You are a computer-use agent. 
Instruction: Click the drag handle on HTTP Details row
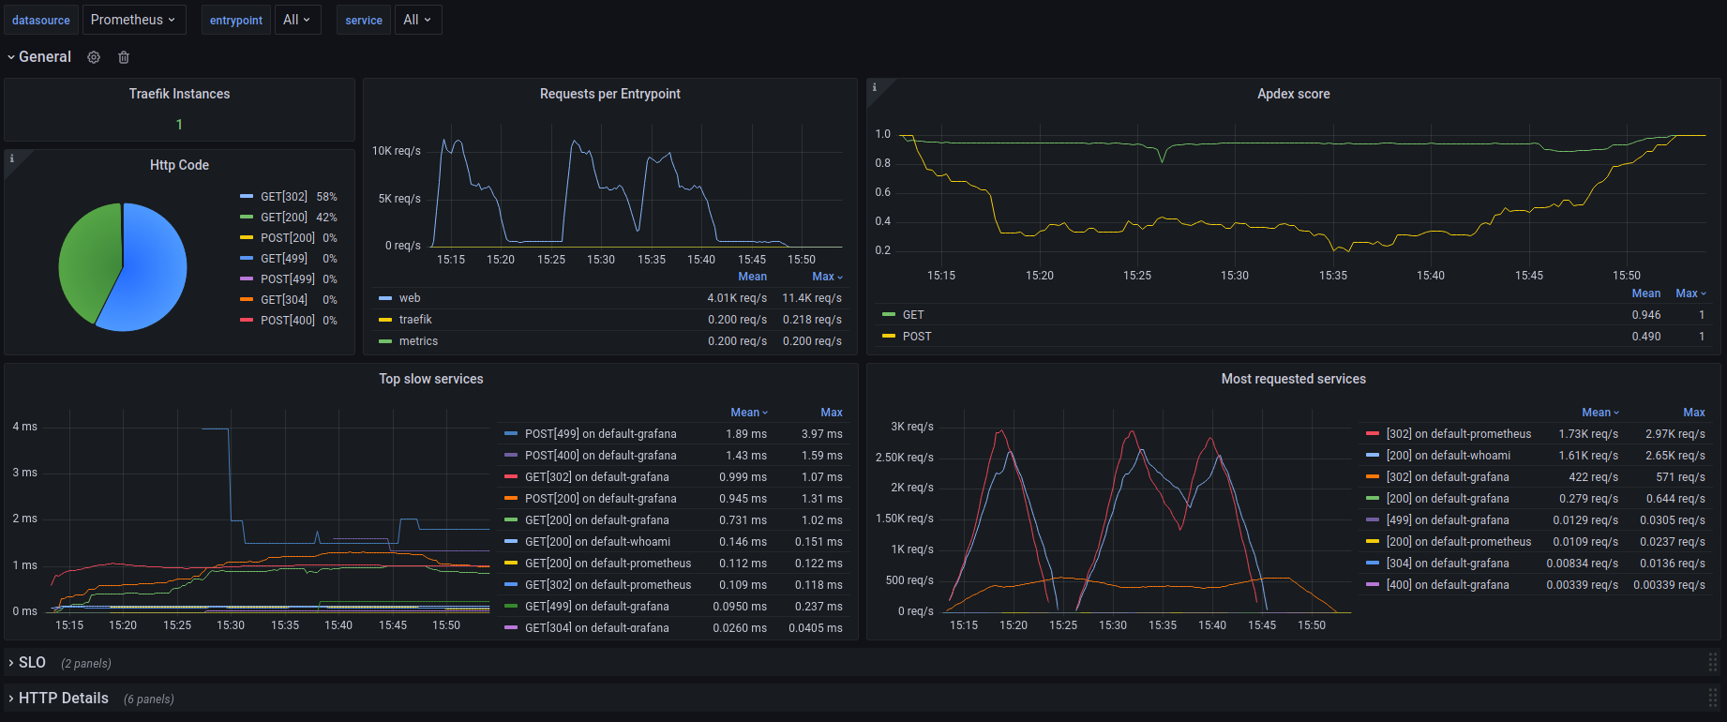1712,698
